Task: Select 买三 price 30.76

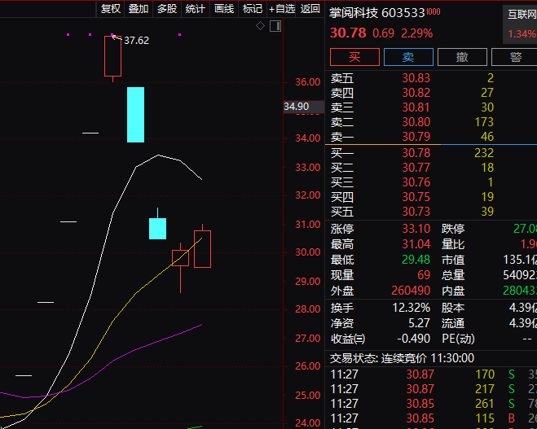Action: point(416,182)
